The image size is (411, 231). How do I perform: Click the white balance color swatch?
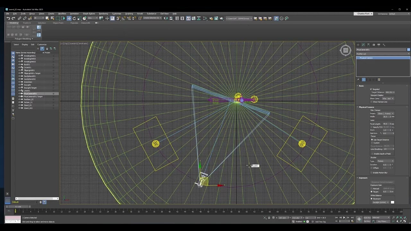[392, 202]
